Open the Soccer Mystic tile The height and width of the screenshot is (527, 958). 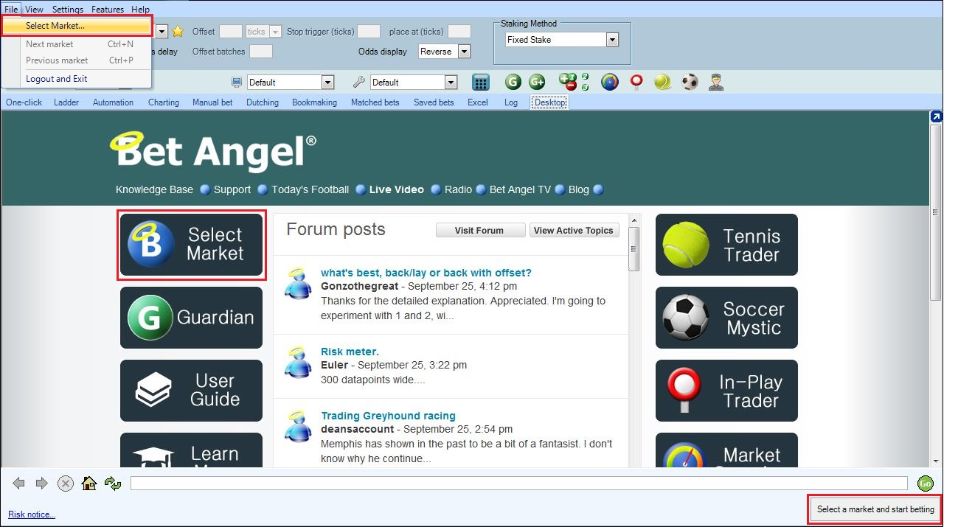click(x=726, y=318)
